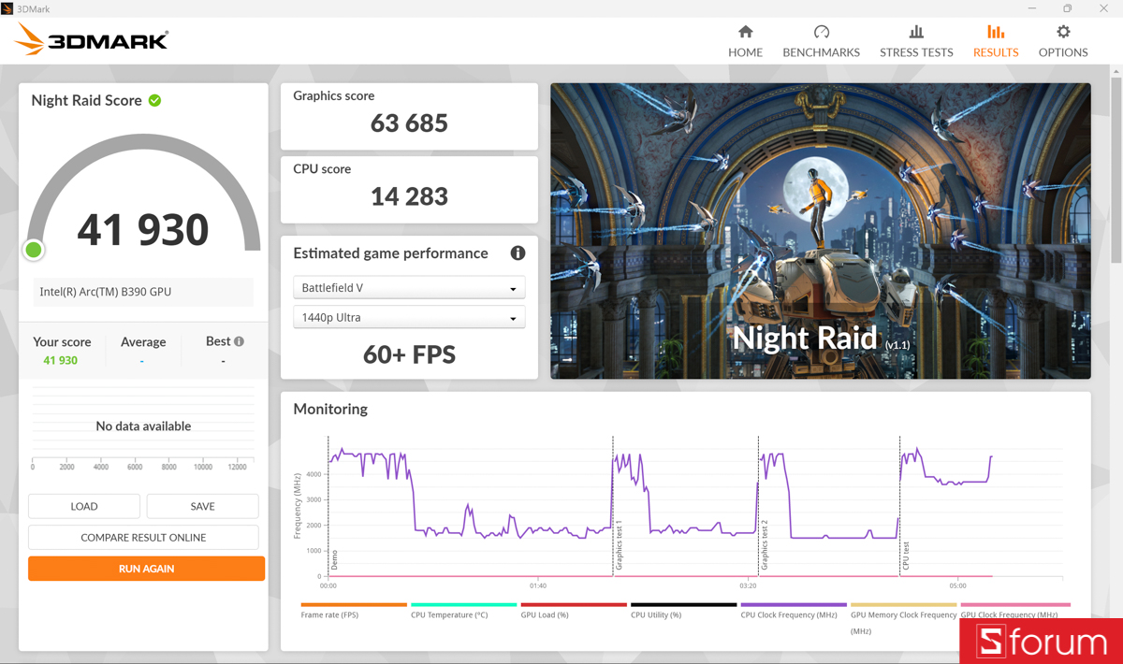Viewport: 1123px width, 664px height.
Task: Click the LOAD button
Action: pos(84,506)
